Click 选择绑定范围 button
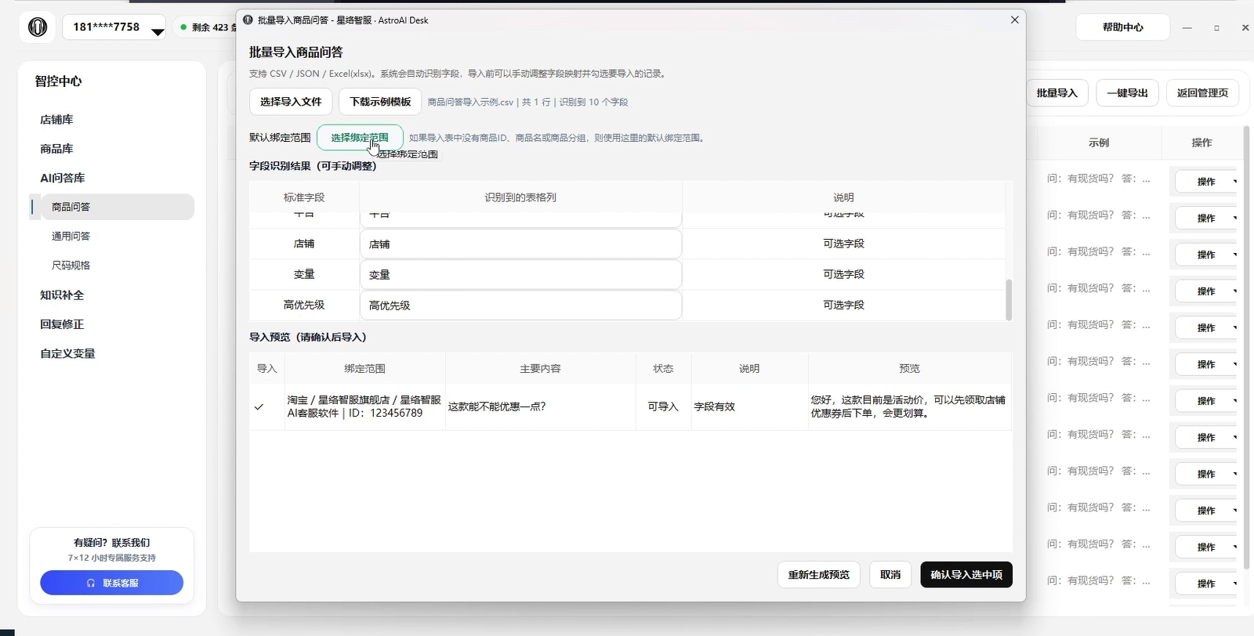1254x636 pixels. click(360, 137)
